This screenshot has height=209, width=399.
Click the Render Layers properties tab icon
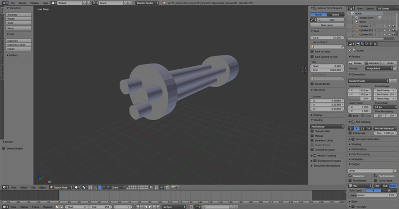(363, 44)
